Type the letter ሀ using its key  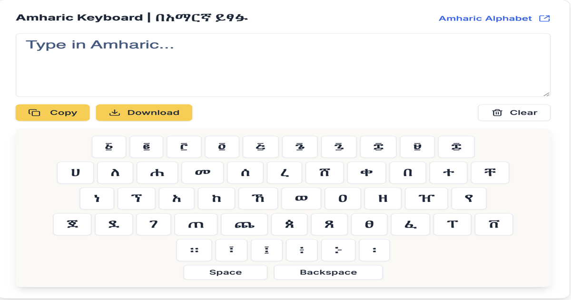point(75,172)
